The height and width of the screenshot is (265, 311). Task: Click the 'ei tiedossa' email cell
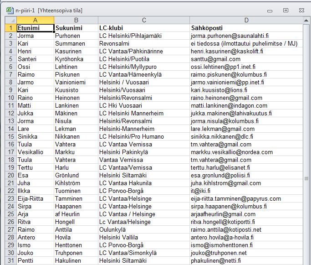pyautogui.click(x=246, y=43)
